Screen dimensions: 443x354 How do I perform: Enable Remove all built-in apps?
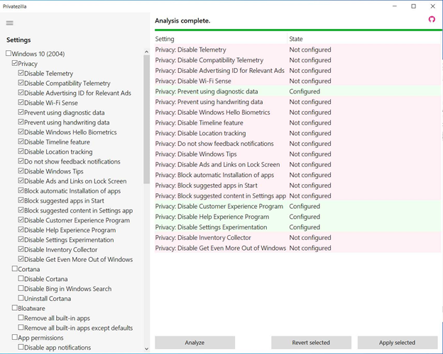click(21, 319)
